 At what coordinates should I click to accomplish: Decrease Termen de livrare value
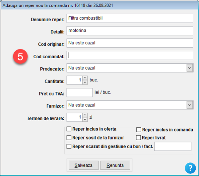coord(85,119)
